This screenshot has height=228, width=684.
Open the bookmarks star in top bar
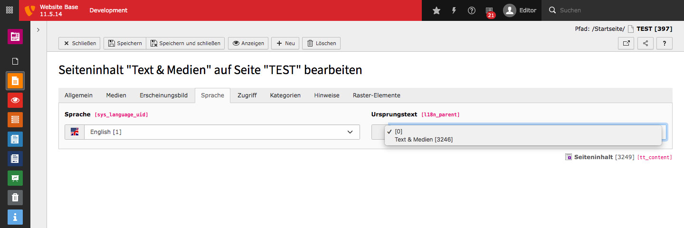pos(437,10)
